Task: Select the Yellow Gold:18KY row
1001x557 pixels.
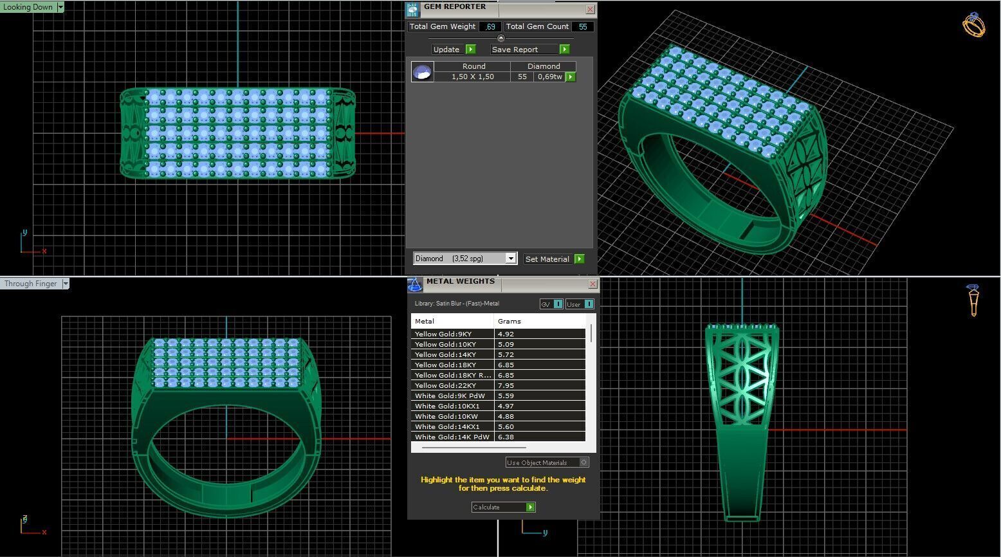Action: click(x=498, y=365)
